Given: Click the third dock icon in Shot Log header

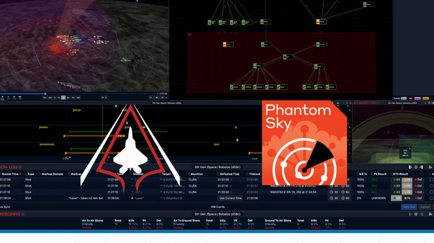Looking at the screenshot, I should click(x=421, y=167).
